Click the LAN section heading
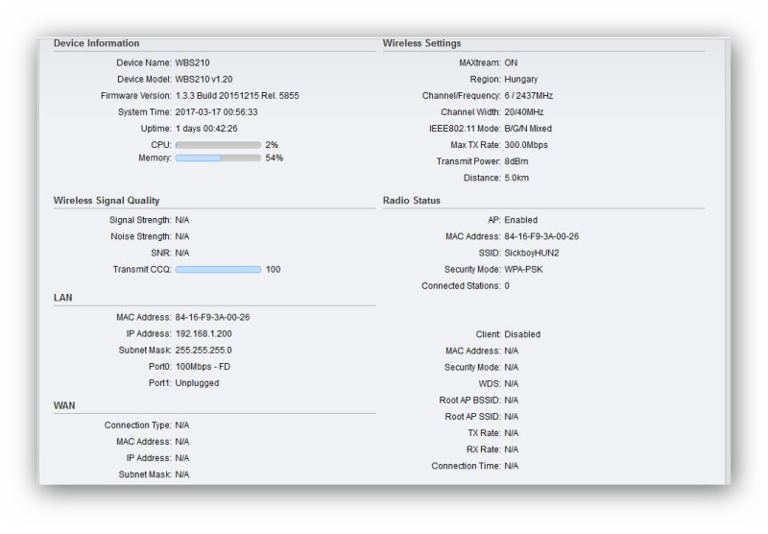Screen dimensions: 768x534 click(x=62, y=298)
